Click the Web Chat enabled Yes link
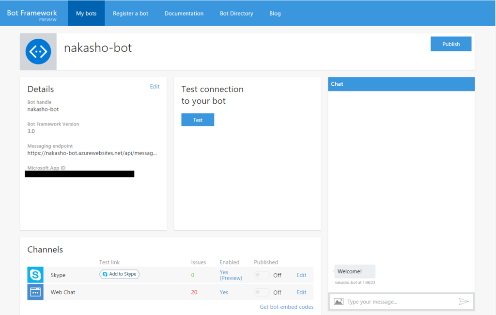The width and height of the screenshot is (496, 315). pos(224,292)
